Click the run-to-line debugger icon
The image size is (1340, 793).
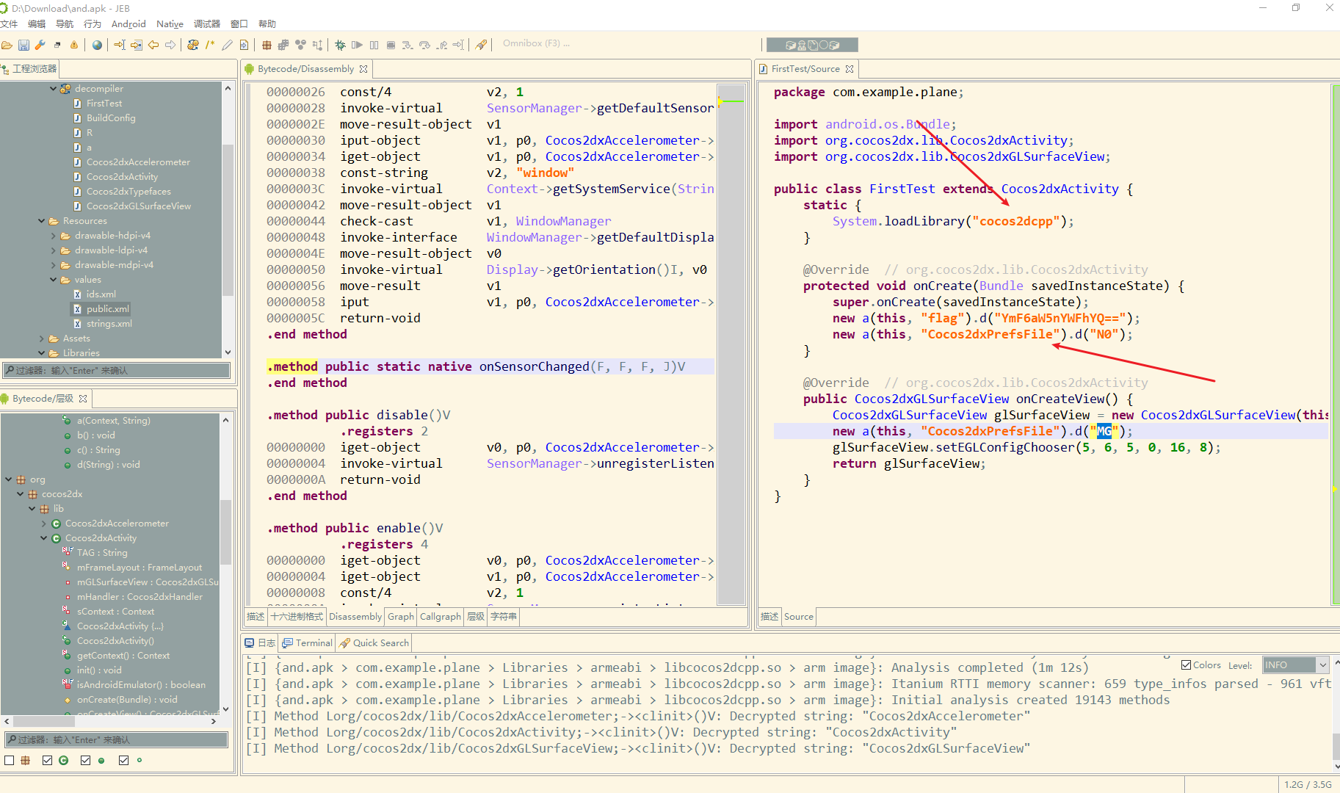458,45
